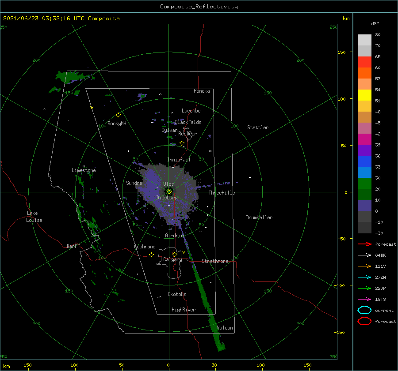Click the Composite_Reflectivity title text
The width and height of the screenshot is (398, 371).
(x=199, y=7)
